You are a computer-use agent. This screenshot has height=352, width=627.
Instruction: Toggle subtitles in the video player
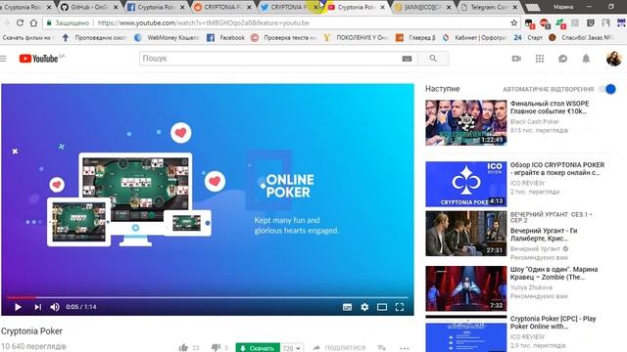[347, 307]
